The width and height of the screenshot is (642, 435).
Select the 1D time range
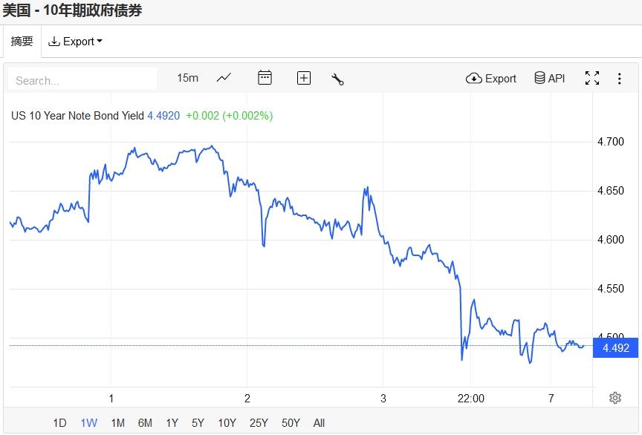(x=59, y=423)
